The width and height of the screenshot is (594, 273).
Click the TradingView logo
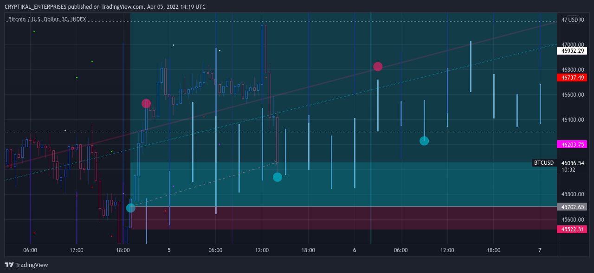tap(26, 265)
